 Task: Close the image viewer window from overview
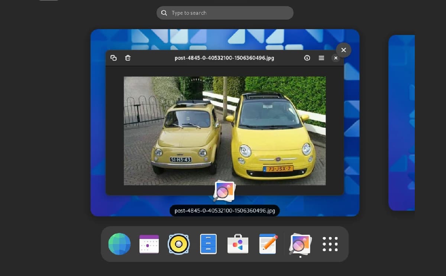[343, 50]
